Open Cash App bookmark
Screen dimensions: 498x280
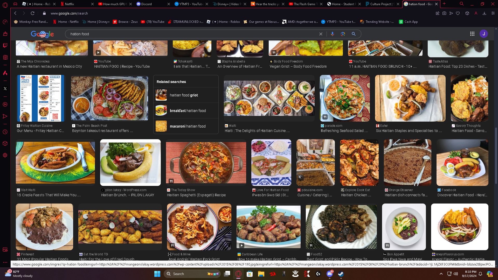409,22
